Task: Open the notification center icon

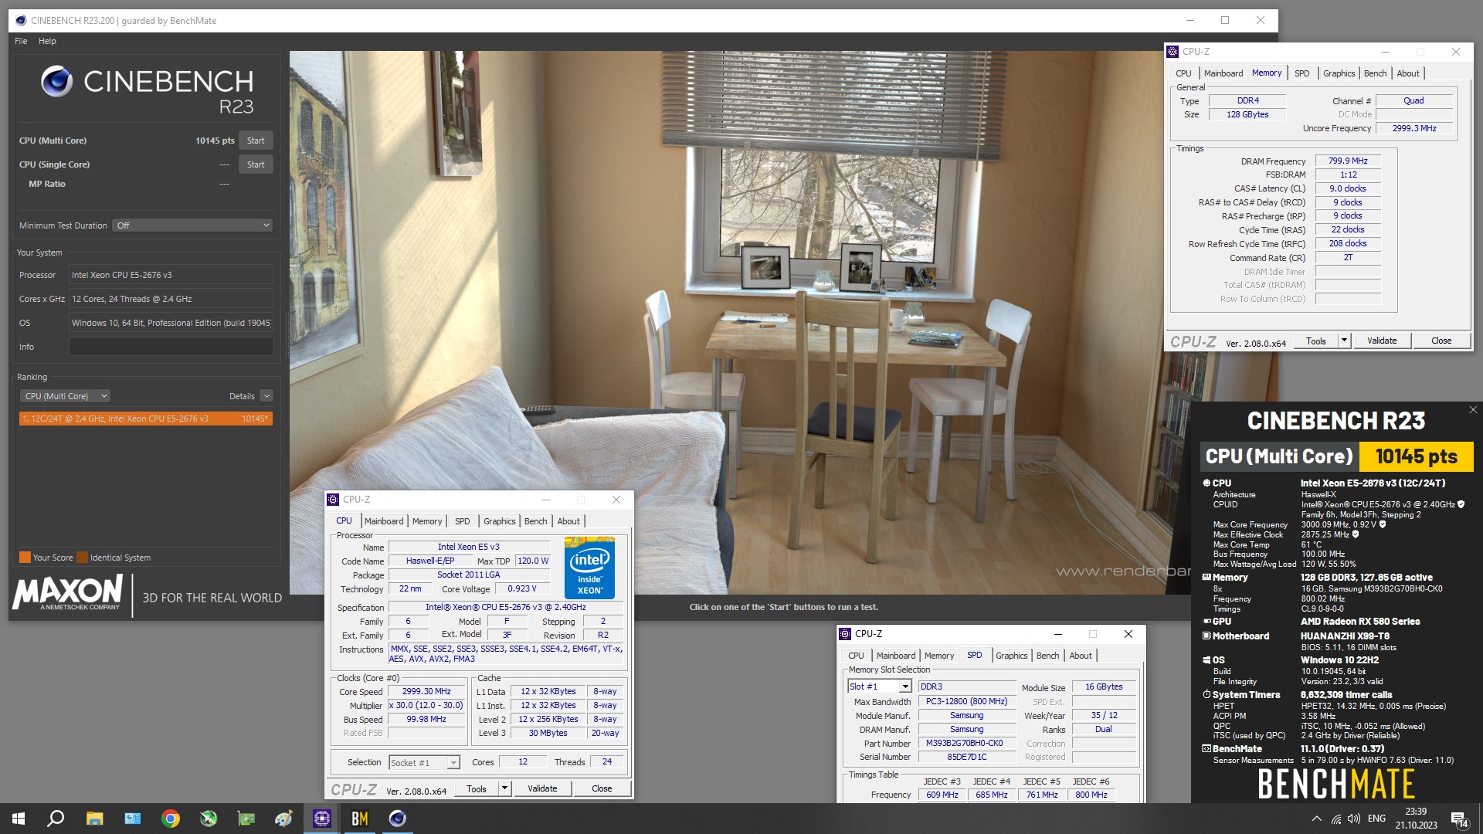Action: click(1459, 819)
